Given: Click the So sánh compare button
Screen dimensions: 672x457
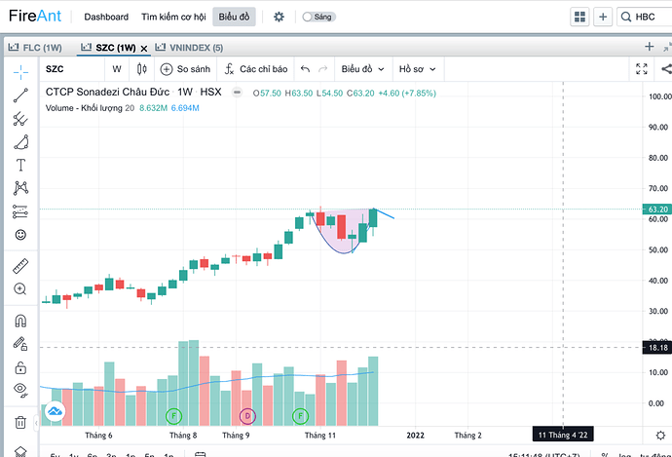Looking at the screenshot, I should (x=185, y=69).
